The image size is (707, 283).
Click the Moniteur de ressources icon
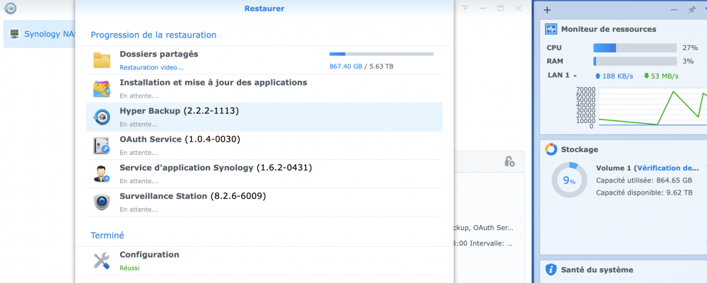551,29
